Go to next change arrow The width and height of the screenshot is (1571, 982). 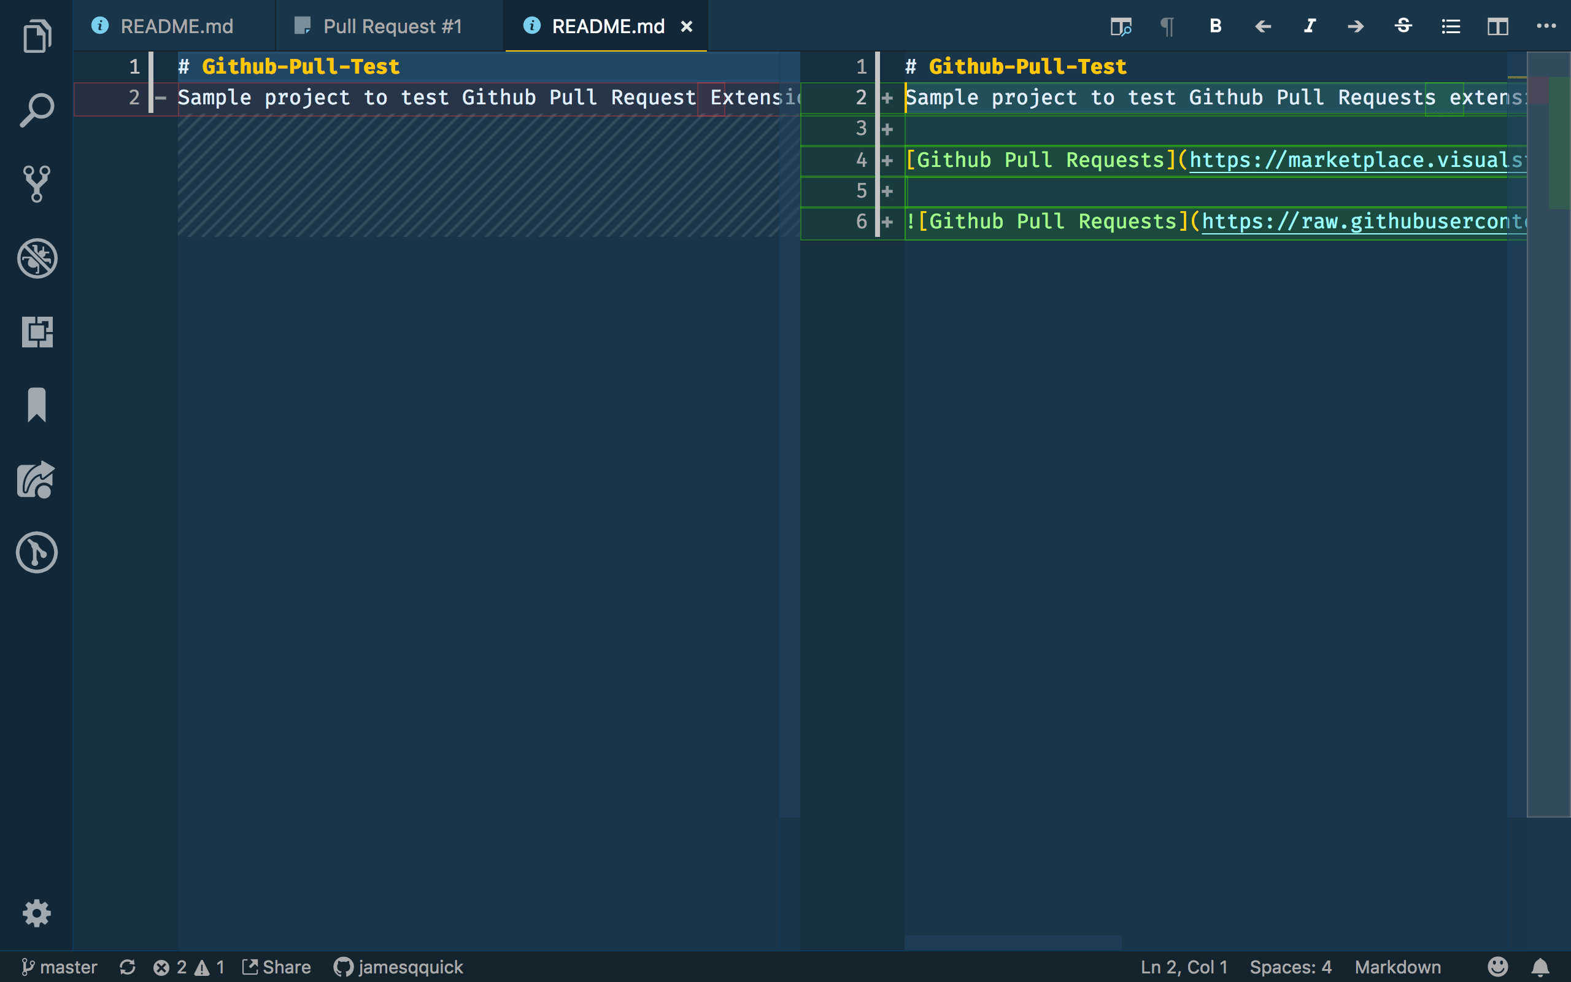1356,26
